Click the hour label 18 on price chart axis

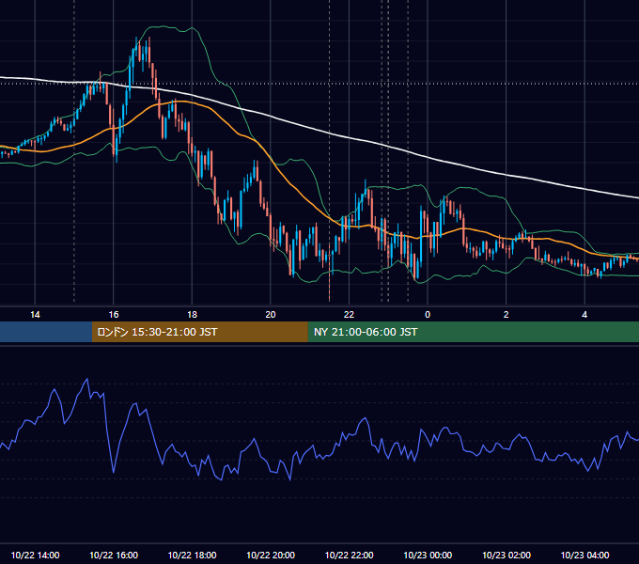[192, 315]
